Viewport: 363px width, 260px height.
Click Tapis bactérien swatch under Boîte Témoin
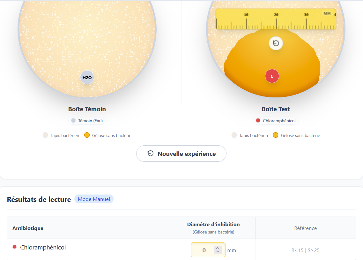pyautogui.click(x=45, y=135)
